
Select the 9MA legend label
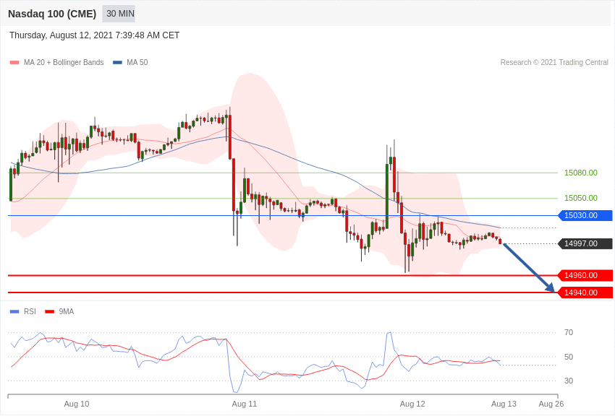(x=67, y=311)
